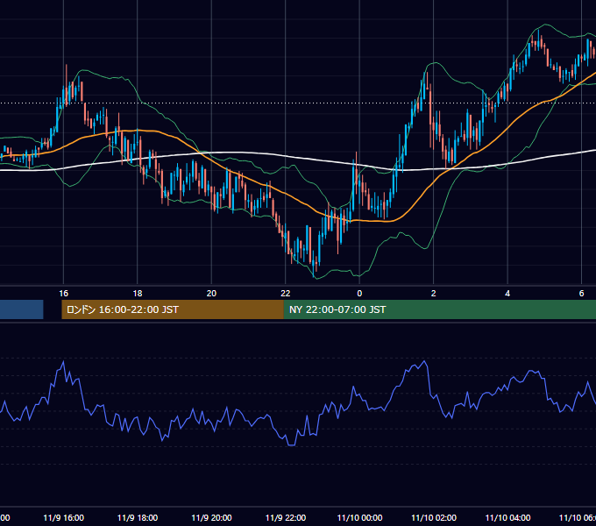The width and height of the screenshot is (596, 526).
Task: Click the "11/10 00:00" date label
Action: tap(359, 517)
